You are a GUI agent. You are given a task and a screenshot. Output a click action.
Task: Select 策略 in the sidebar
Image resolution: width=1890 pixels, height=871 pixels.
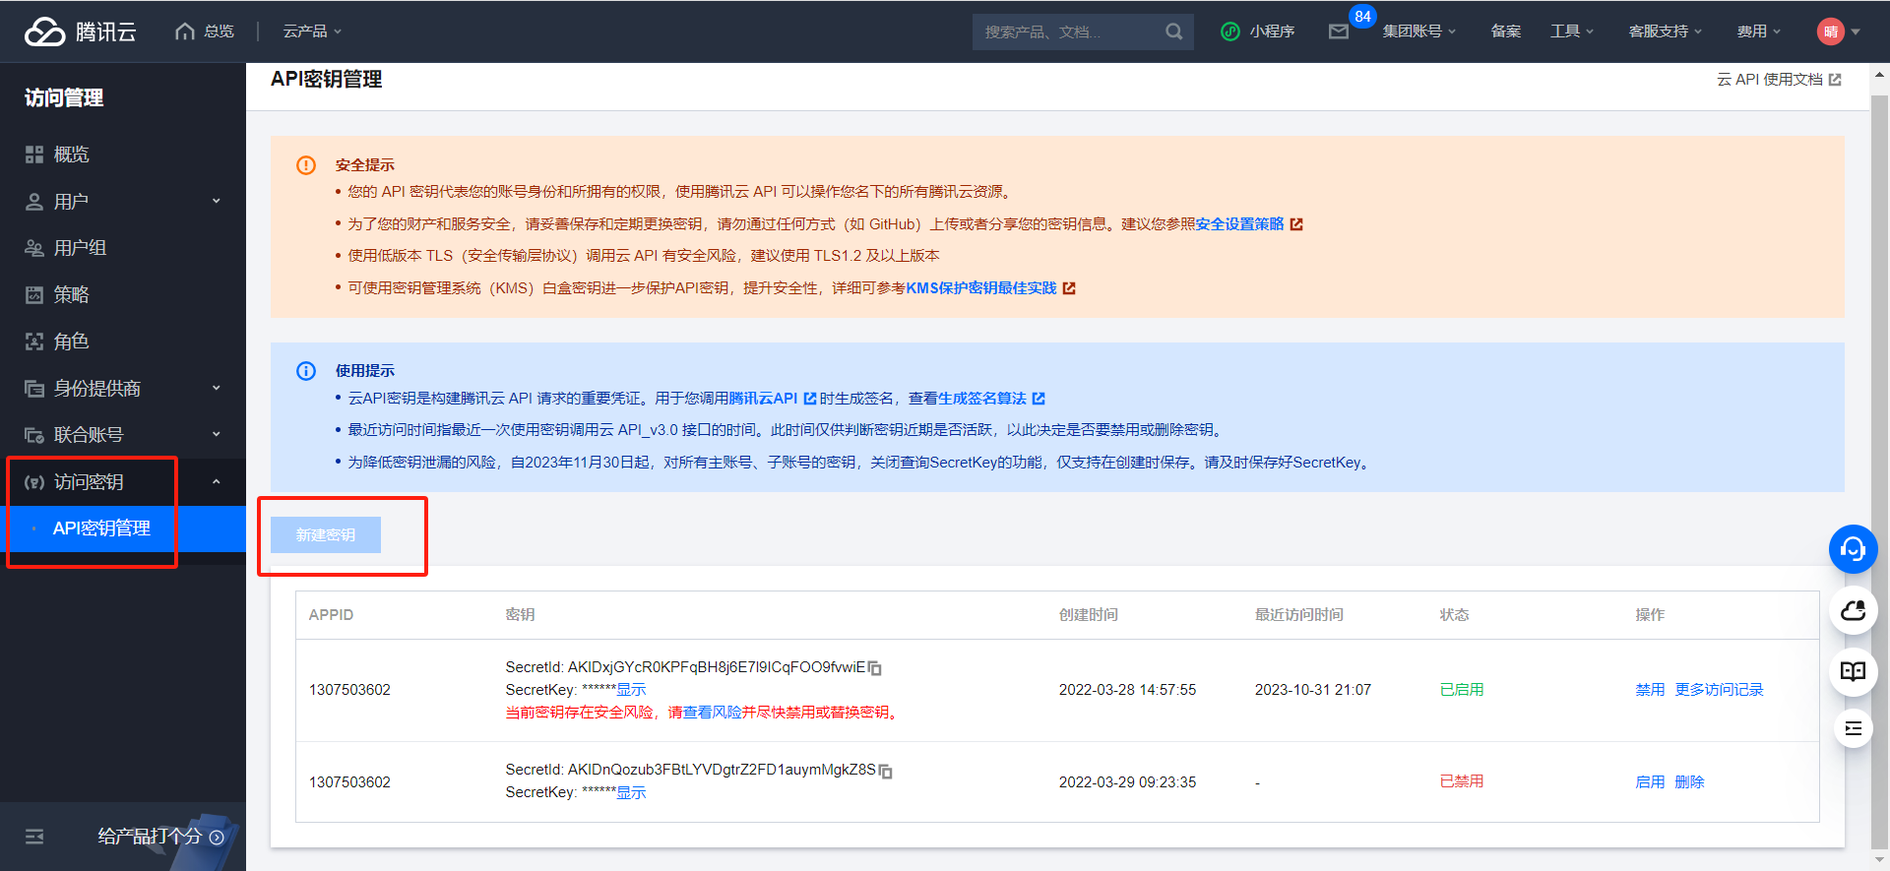72,295
